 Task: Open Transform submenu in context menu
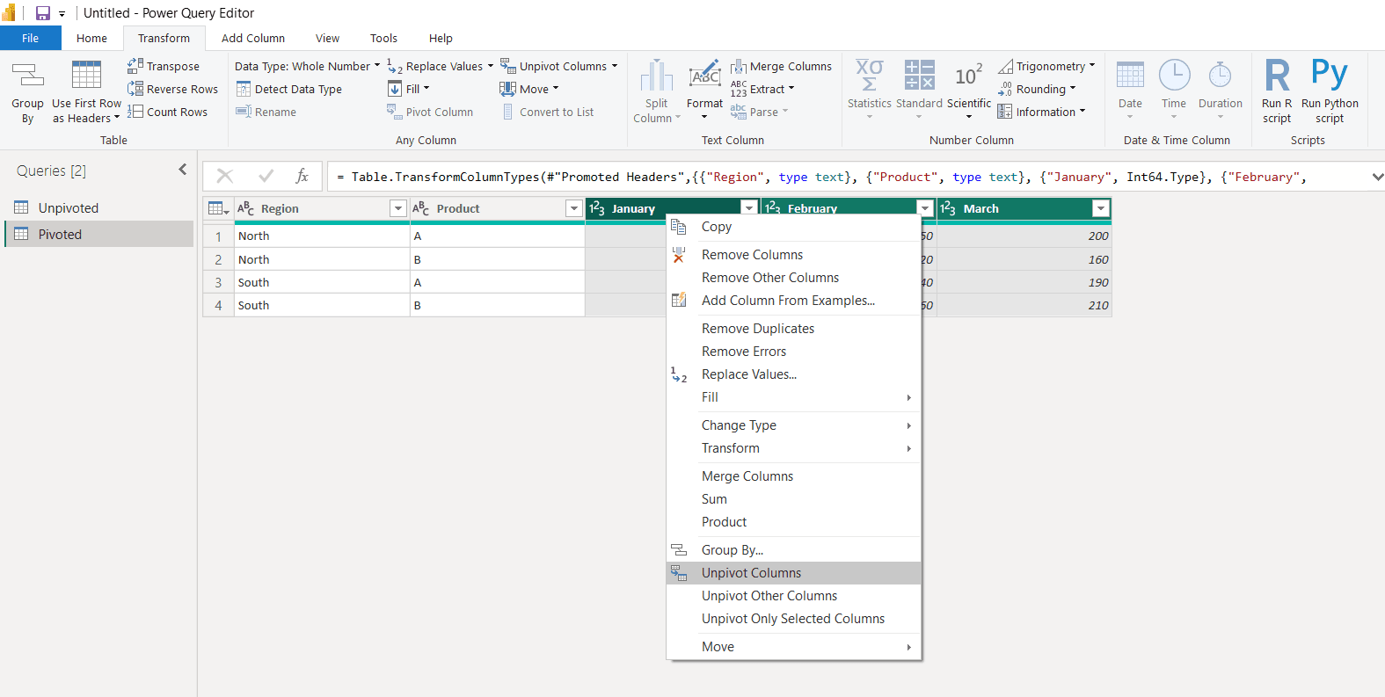coord(793,448)
